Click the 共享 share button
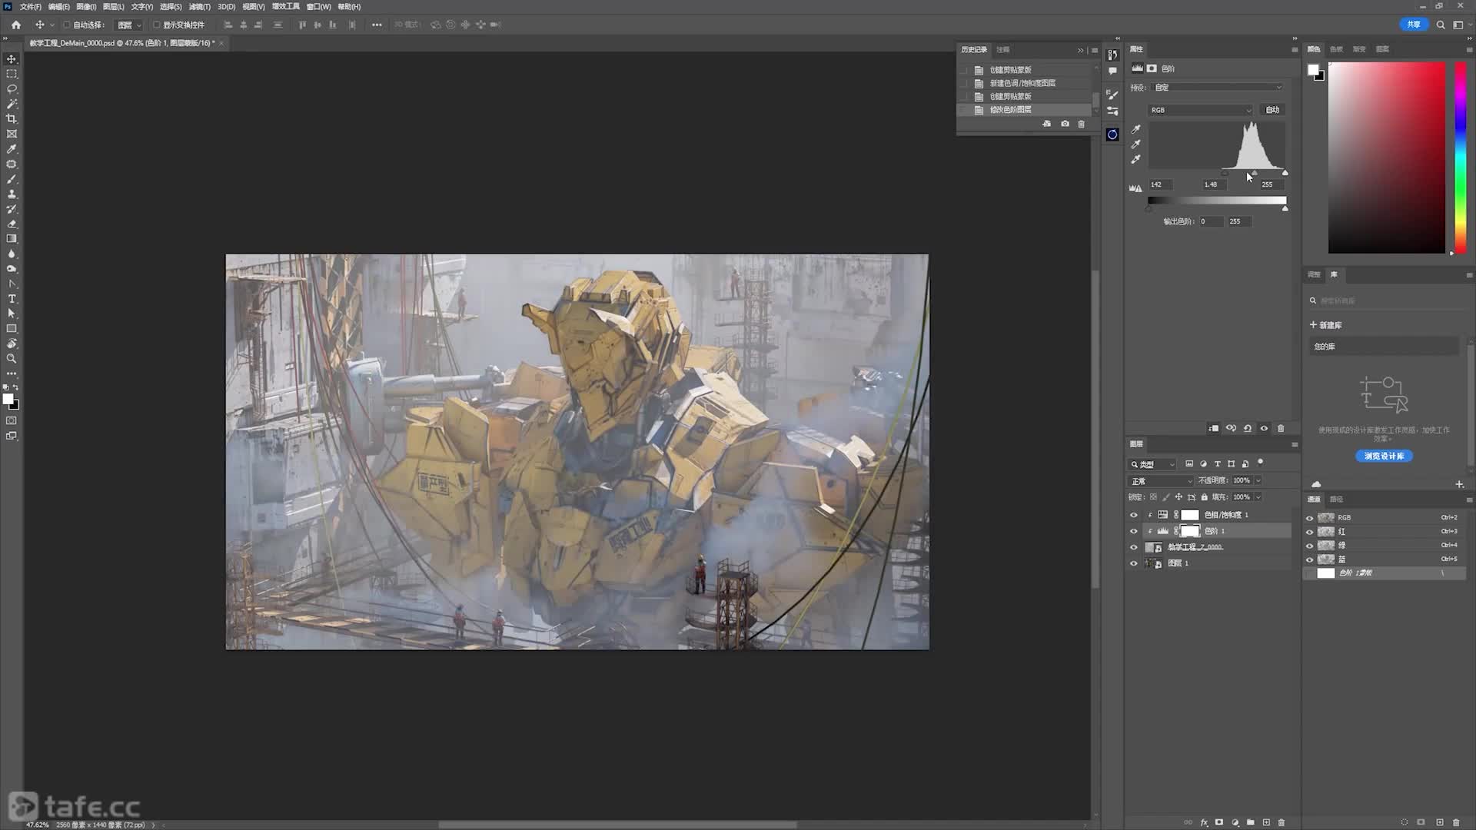 click(x=1414, y=25)
